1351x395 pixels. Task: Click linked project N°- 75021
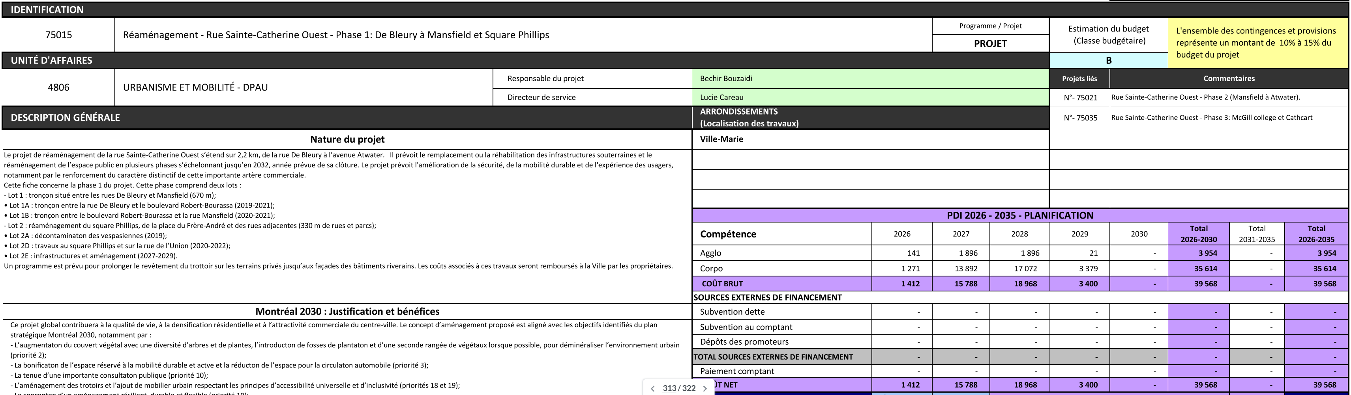coord(1080,97)
